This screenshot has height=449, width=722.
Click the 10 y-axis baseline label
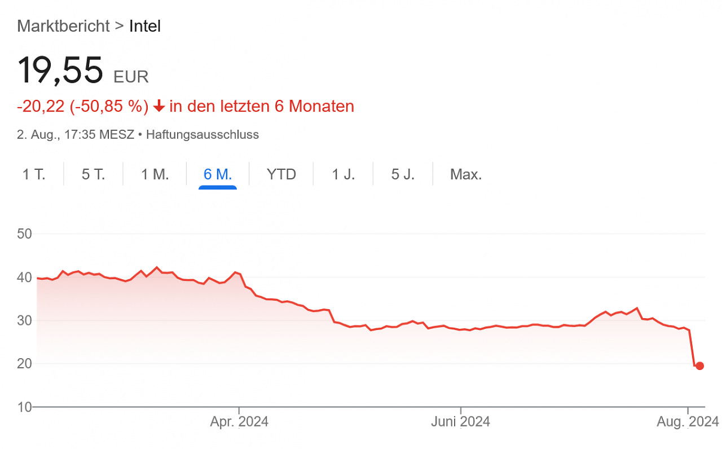[x=25, y=407]
